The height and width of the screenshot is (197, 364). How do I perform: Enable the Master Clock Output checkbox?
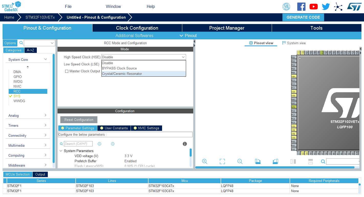(x=67, y=71)
